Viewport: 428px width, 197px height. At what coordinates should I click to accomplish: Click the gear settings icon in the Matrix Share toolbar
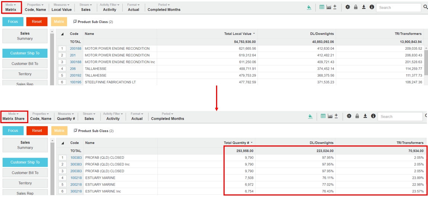349,116
